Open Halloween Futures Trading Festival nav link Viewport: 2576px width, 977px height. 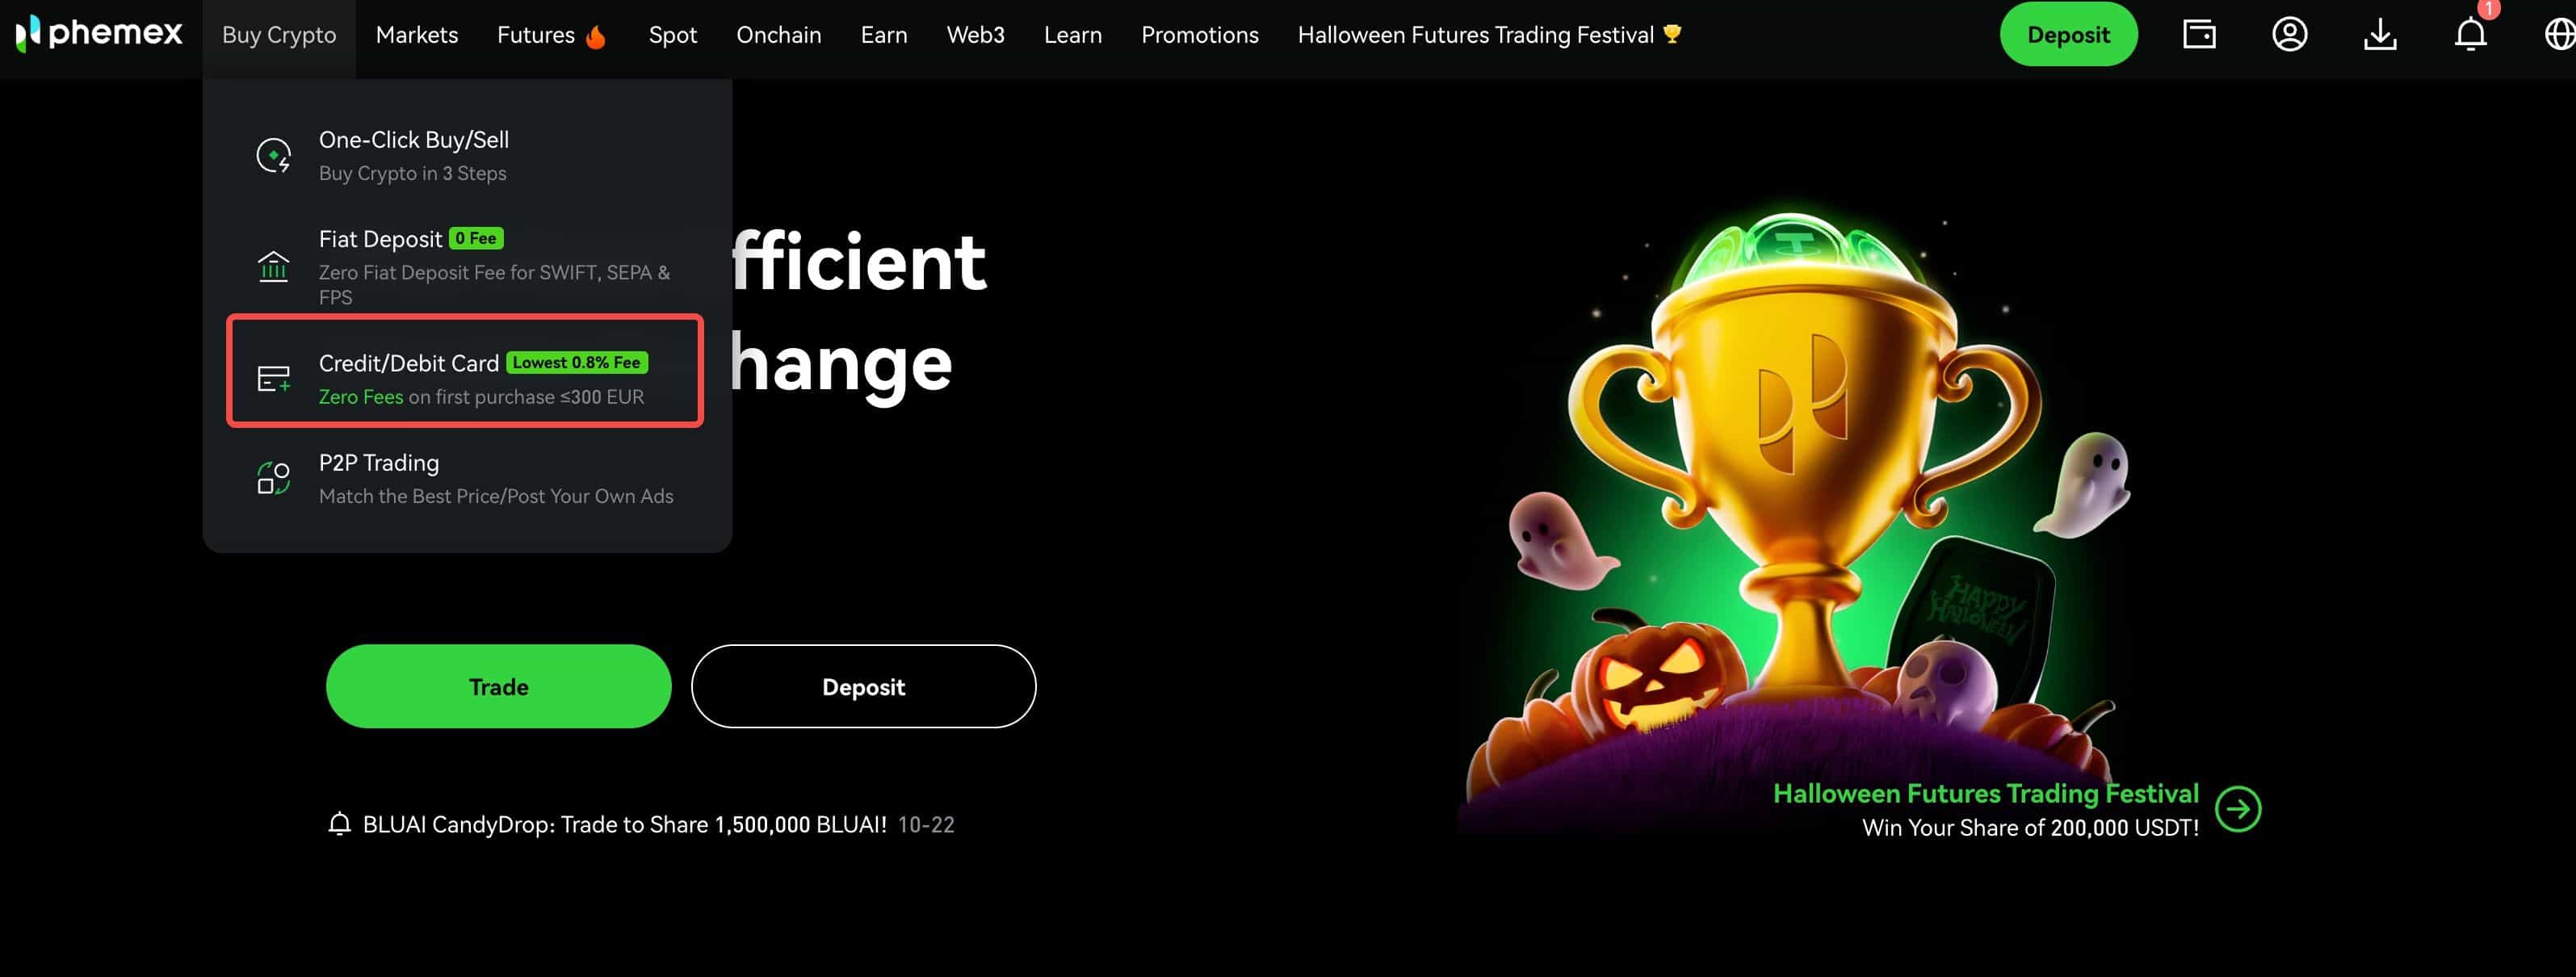click(1489, 36)
